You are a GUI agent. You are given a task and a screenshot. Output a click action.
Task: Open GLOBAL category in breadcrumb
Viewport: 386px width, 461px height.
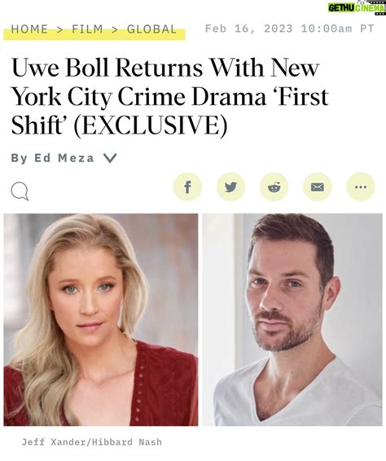151,29
